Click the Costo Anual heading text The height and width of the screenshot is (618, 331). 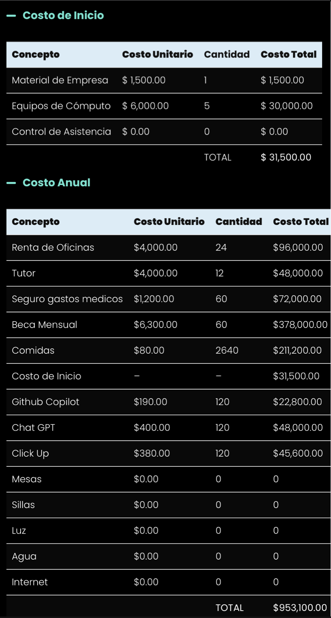pos(56,183)
